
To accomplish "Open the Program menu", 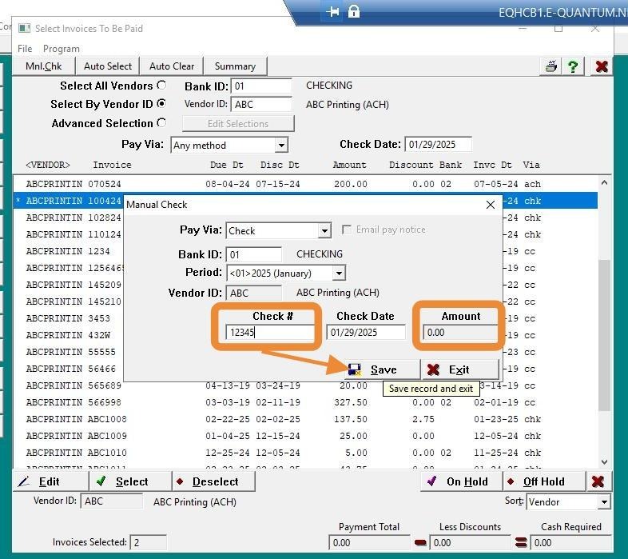I will coord(62,49).
